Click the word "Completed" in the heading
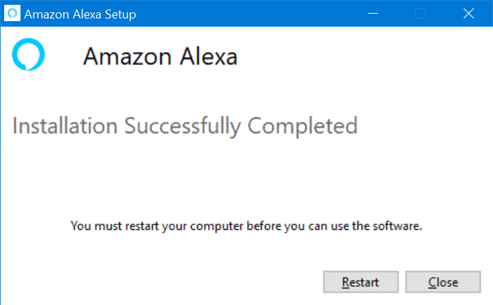This screenshot has width=493, height=305. (303, 127)
